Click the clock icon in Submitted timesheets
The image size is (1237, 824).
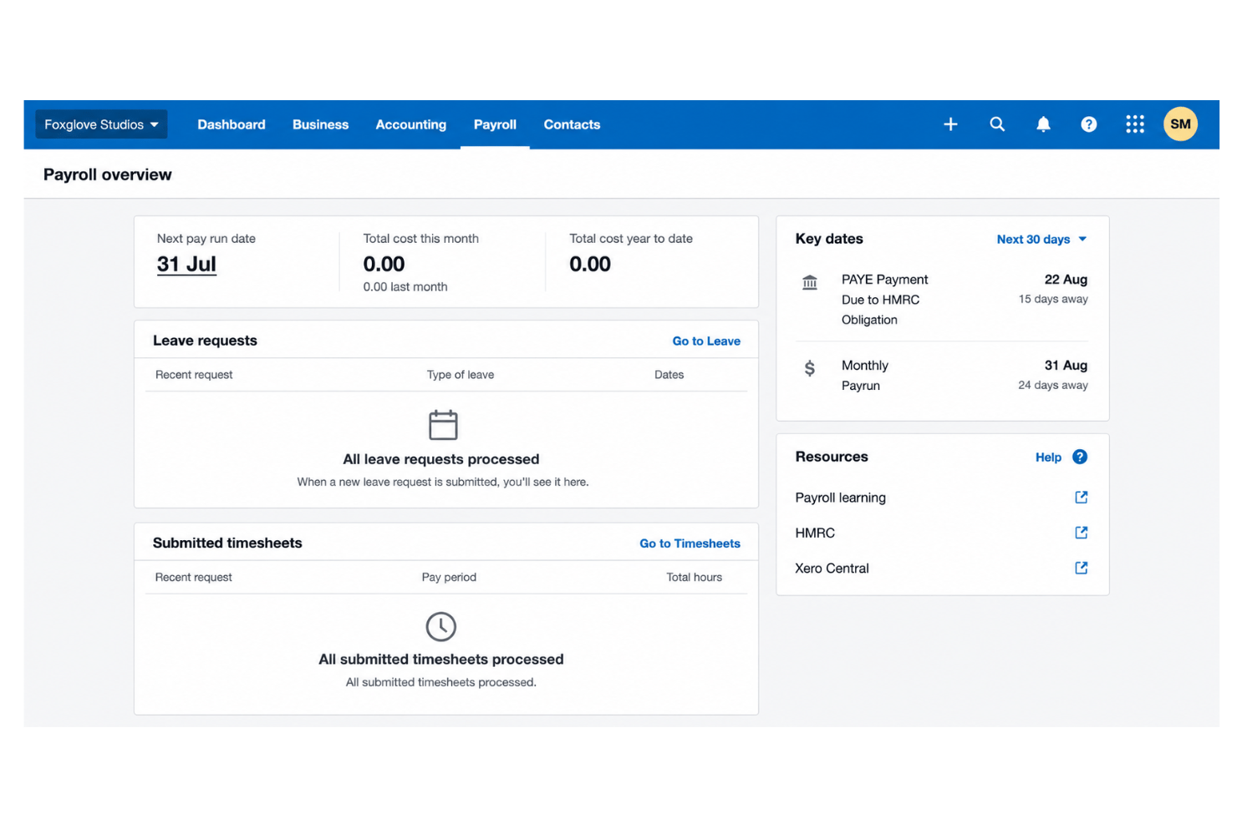(x=441, y=626)
